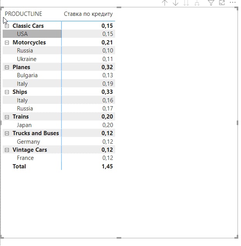Click the right middle resize handle
The width and height of the screenshot is (241, 246).
(238, 123)
